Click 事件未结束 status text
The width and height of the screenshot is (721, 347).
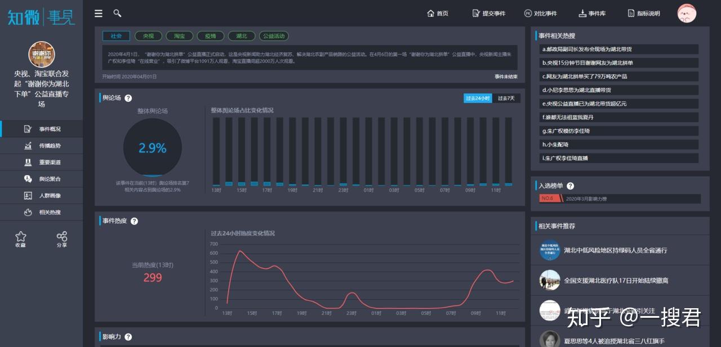pyautogui.click(x=506, y=76)
